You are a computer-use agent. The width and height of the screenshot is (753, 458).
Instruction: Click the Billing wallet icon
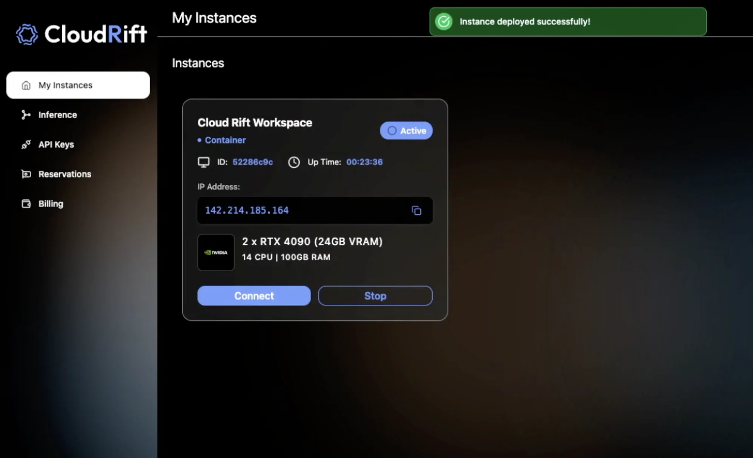pos(26,204)
